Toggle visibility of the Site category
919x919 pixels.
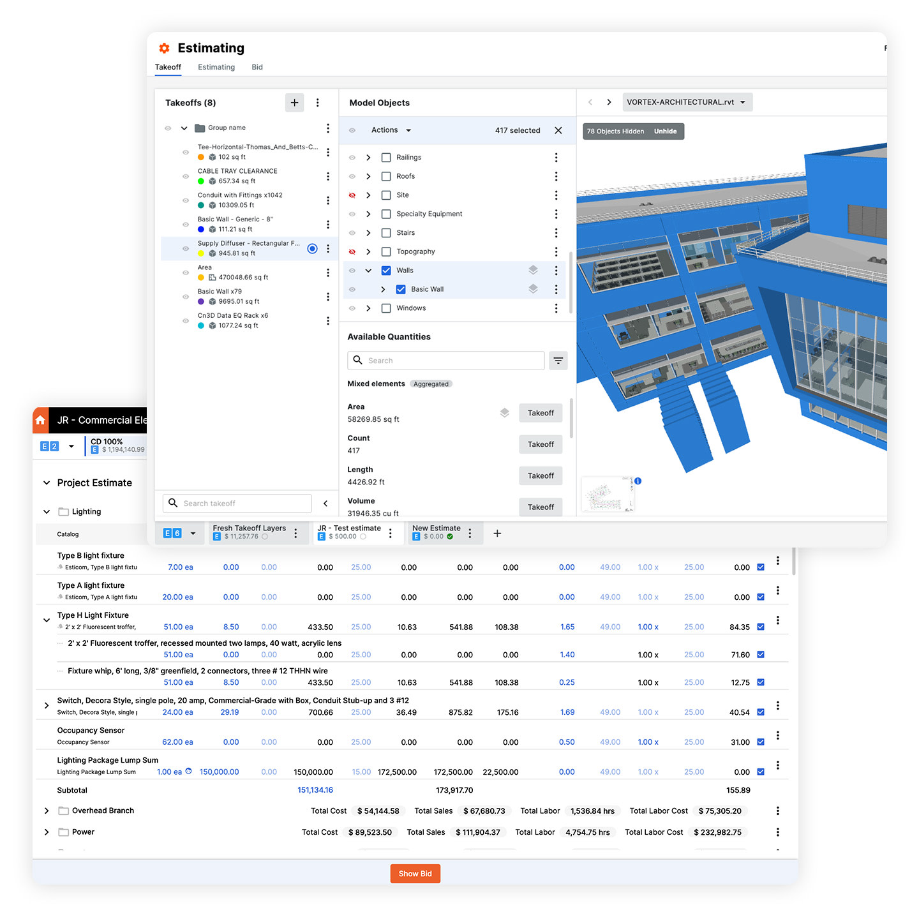(x=352, y=195)
